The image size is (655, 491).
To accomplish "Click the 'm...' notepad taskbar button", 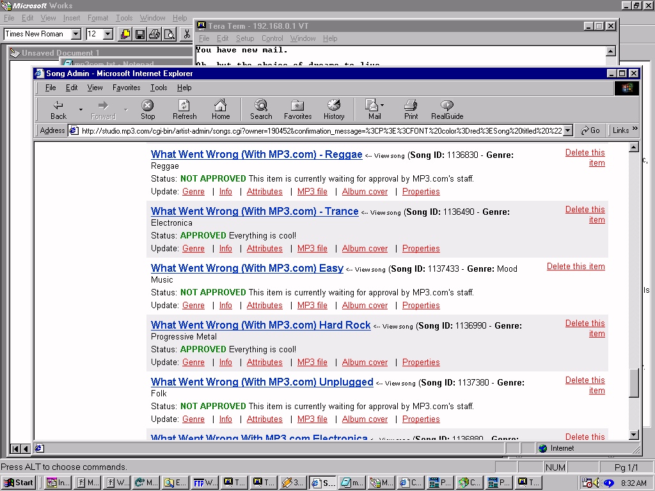I will coord(352,483).
